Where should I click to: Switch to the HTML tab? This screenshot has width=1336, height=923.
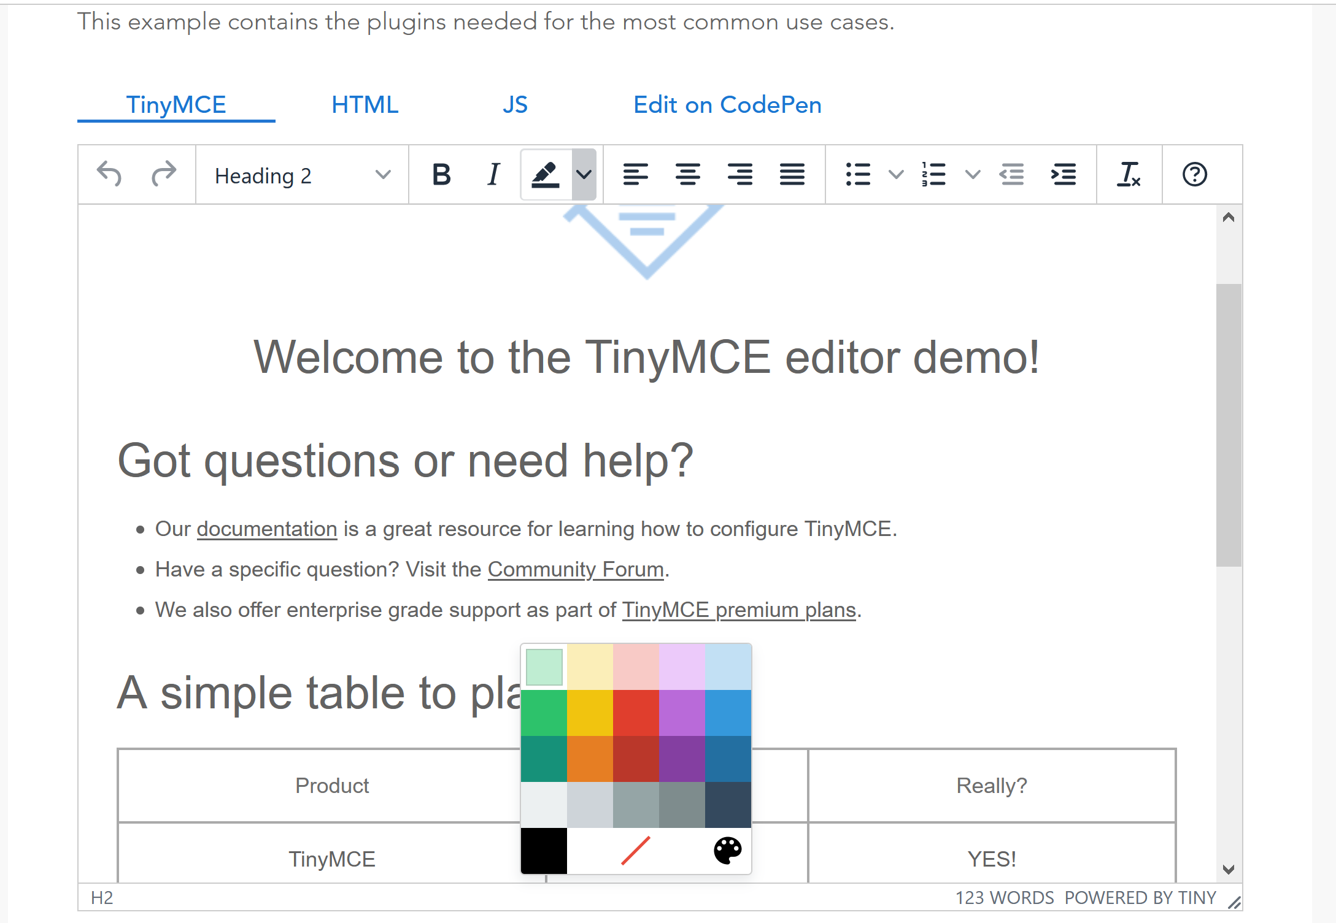point(365,105)
